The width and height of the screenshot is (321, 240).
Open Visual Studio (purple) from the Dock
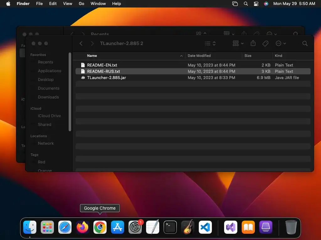(x=231, y=227)
